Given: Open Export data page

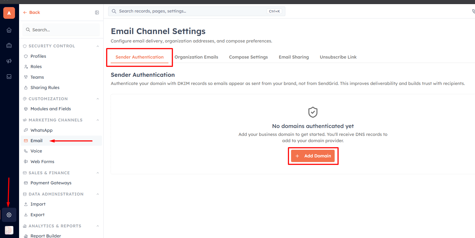Looking at the screenshot, I should coord(61,215).
